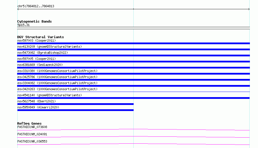
Task: Select the esv3420263 variant label
Action: tap(57, 89)
